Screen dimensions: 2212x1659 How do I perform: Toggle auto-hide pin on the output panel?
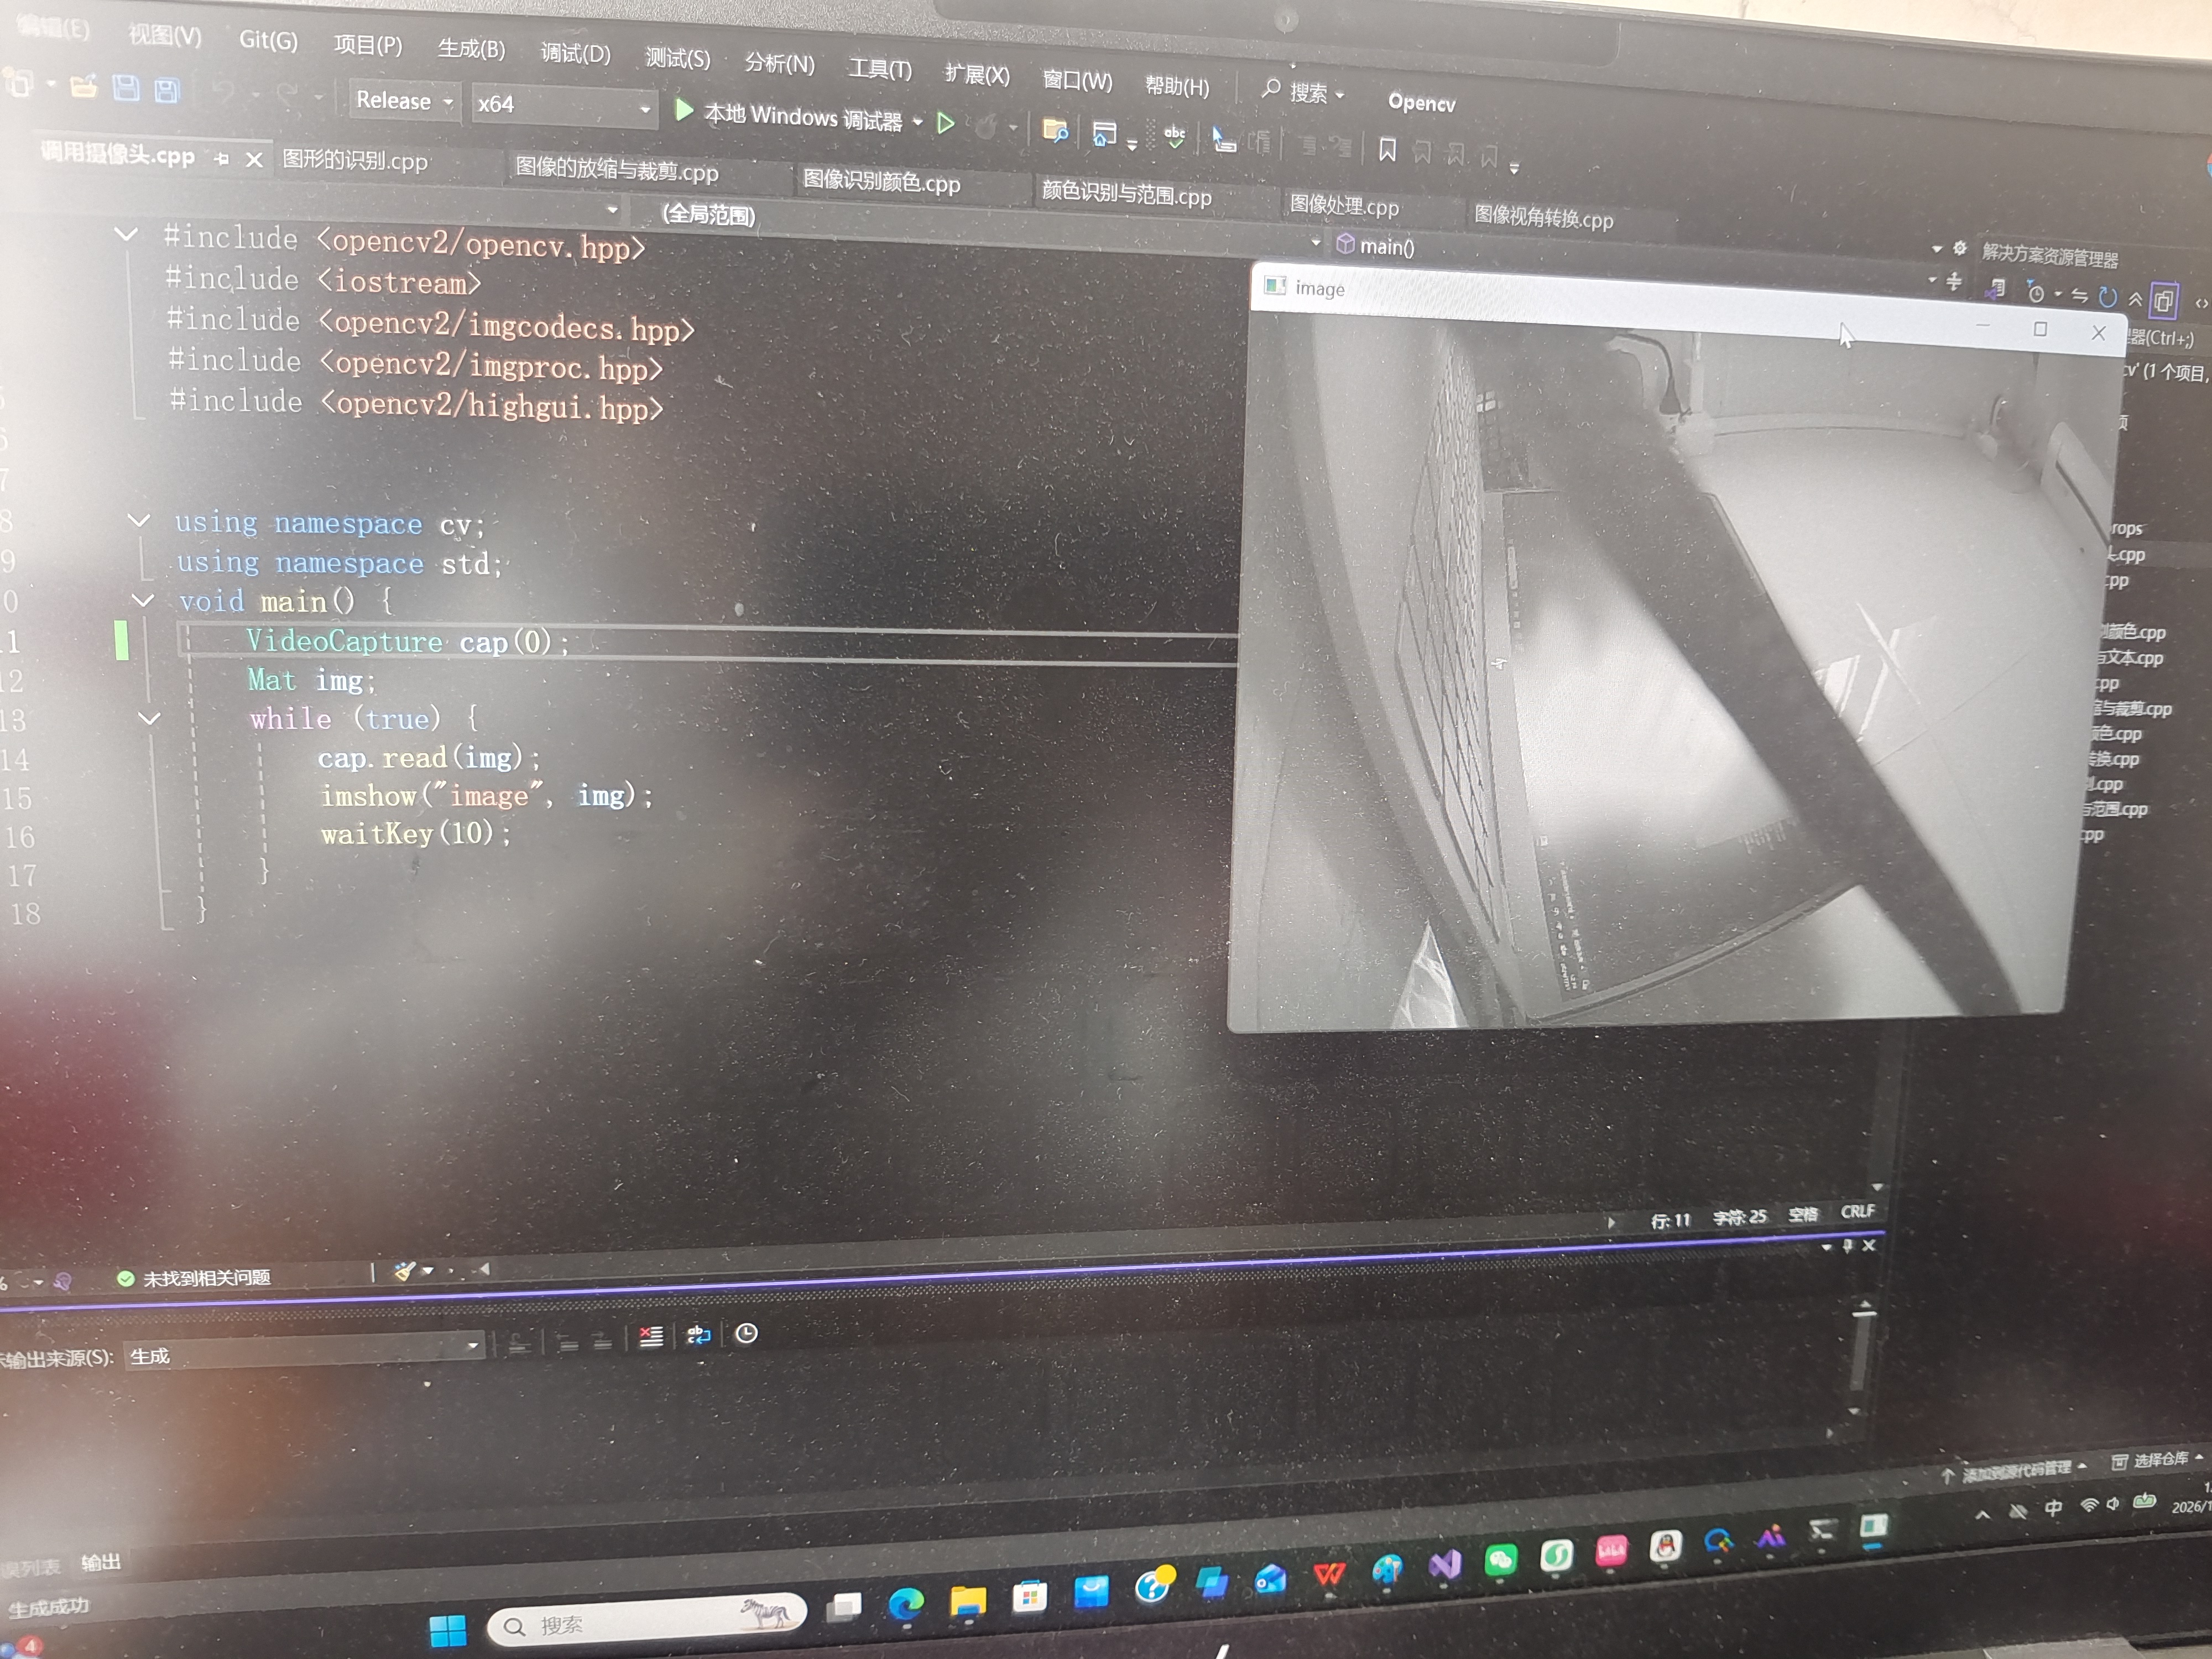coord(1847,1245)
